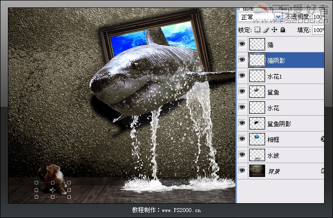
Task: Click the lock position move icon
Action: [x=274, y=30]
